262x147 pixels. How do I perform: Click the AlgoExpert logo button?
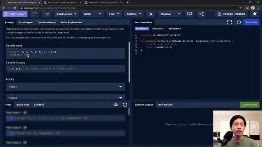point(15,14)
